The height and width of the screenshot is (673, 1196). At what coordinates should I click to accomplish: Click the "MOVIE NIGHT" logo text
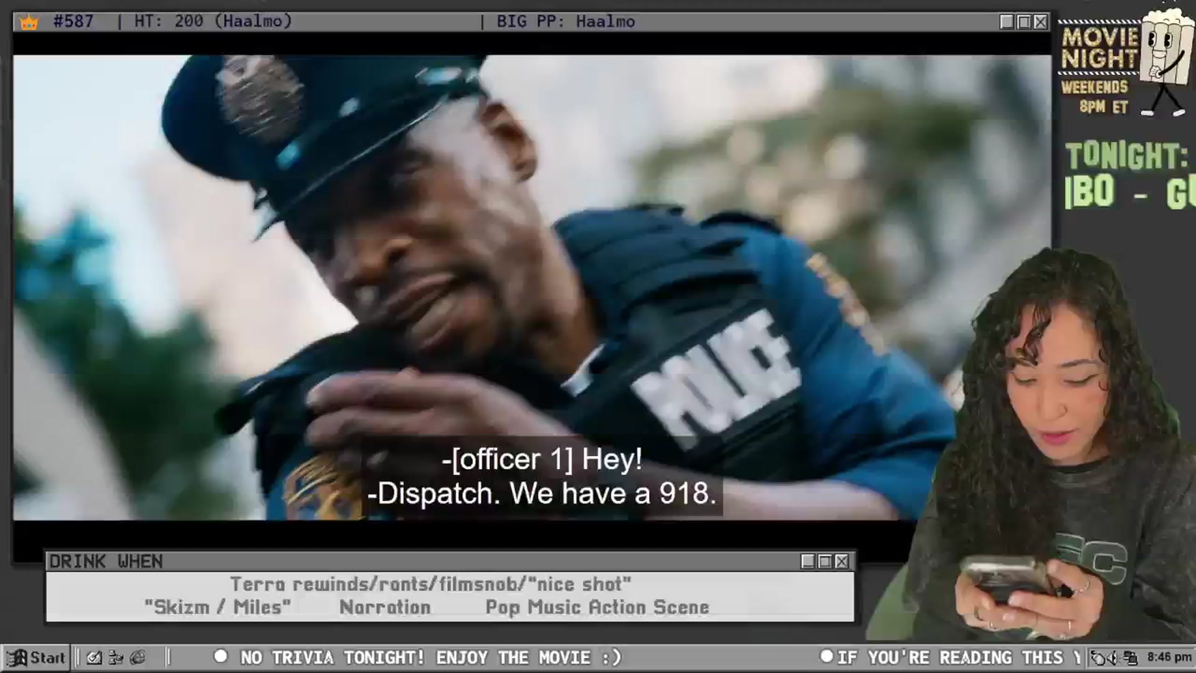(x=1099, y=48)
